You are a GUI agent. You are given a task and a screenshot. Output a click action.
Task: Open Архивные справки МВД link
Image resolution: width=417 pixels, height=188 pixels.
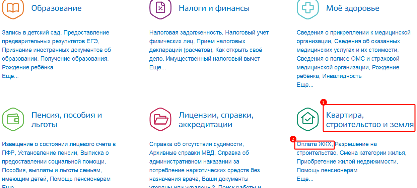(x=182, y=153)
